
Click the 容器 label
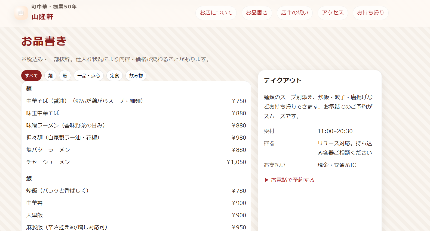pyautogui.click(x=269, y=143)
